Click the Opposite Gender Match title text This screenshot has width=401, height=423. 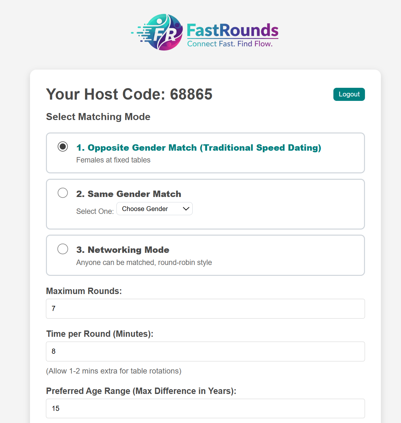(x=198, y=148)
